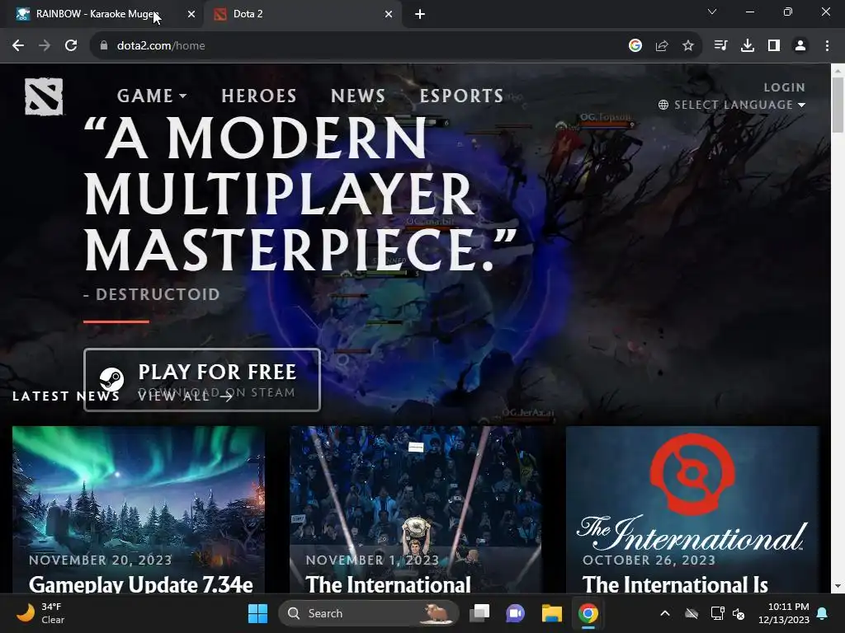Image resolution: width=845 pixels, height=633 pixels.
Task: Expand the SELECT LANGUAGE dropdown
Action: coord(732,105)
